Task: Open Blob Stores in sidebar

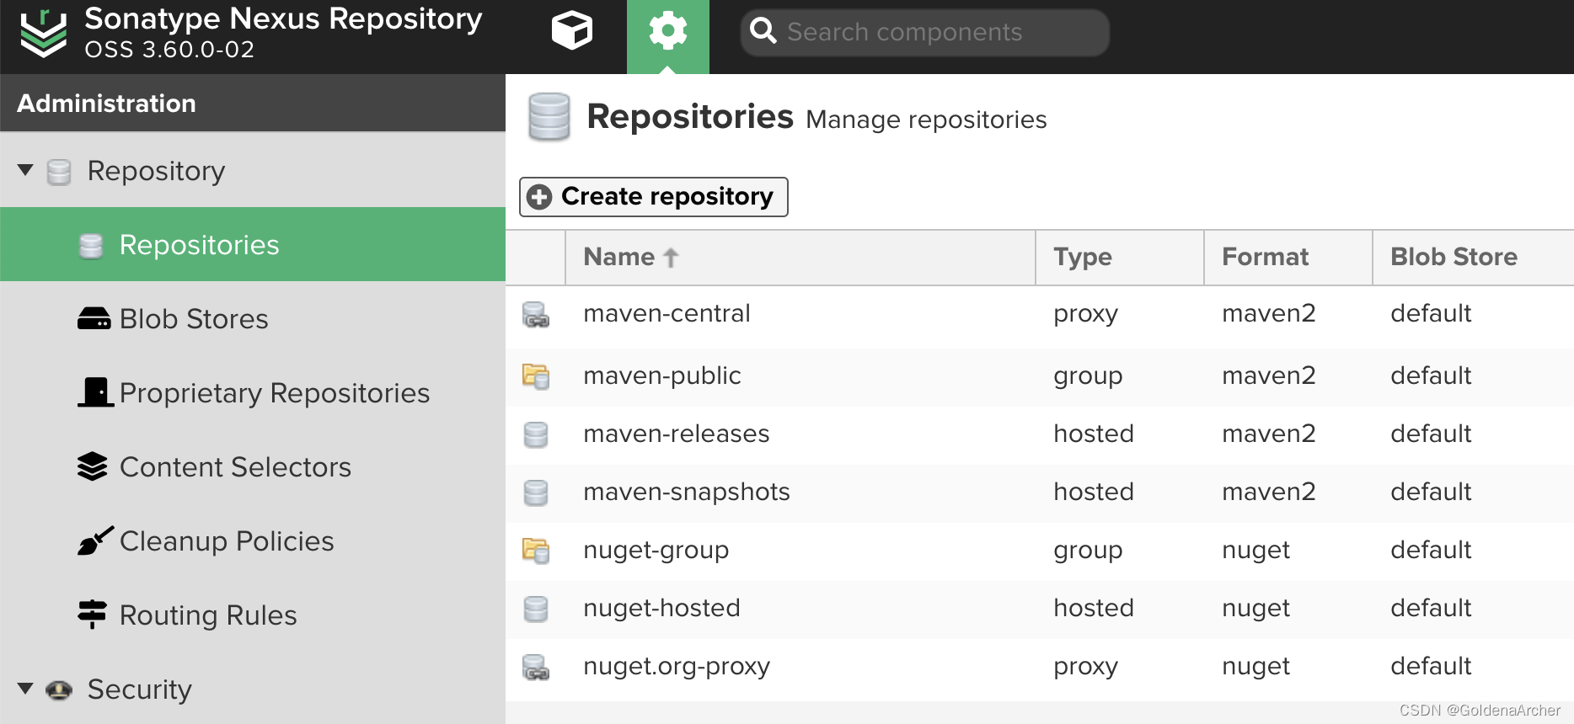Action: (x=253, y=318)
